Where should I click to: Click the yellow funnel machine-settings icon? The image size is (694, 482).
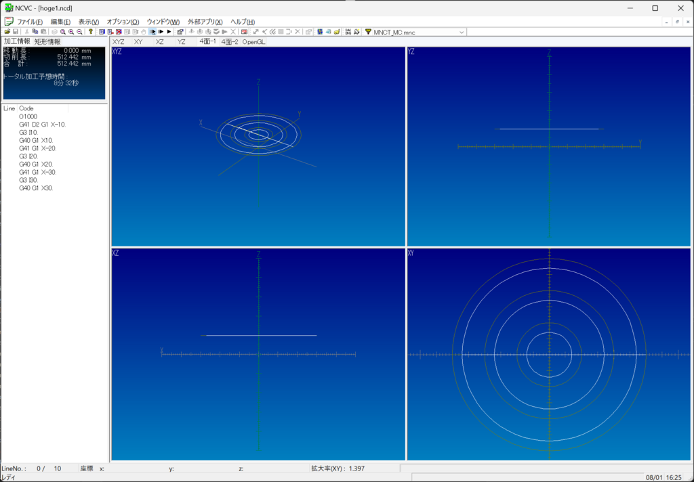[368, 32]
